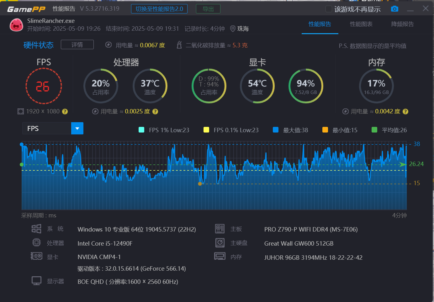Click the 主板 motherboard icon
The height and width of the screenshot is (302, 434).
tap(220, 229)
